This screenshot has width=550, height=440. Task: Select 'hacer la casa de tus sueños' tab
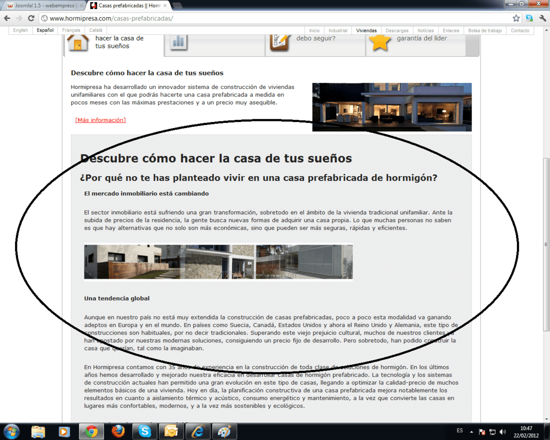point(119,42)
